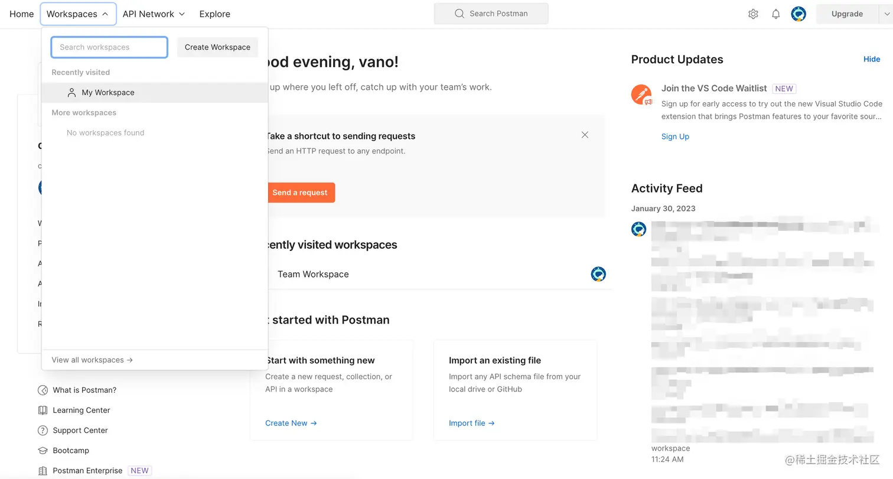Click the Team Workspace avatar icon
This screenshot has width=893, height=479.
click(x=598, y=274)
